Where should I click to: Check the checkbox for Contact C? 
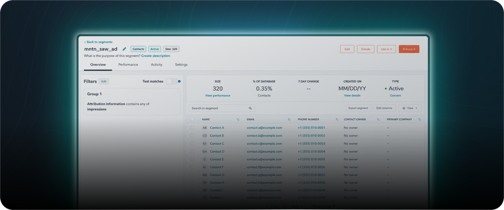pos(192,143)
